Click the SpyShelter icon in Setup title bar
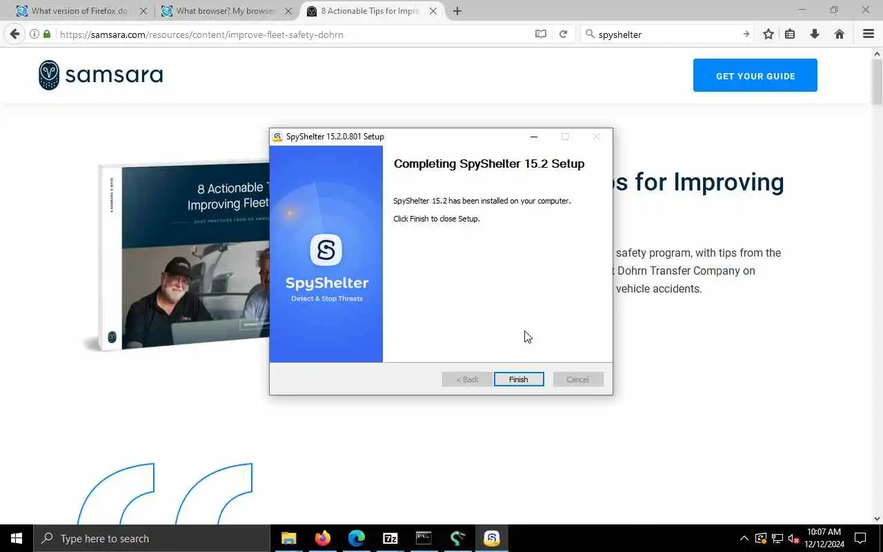Viewport: 883px width, 552px height. [277, 137]
